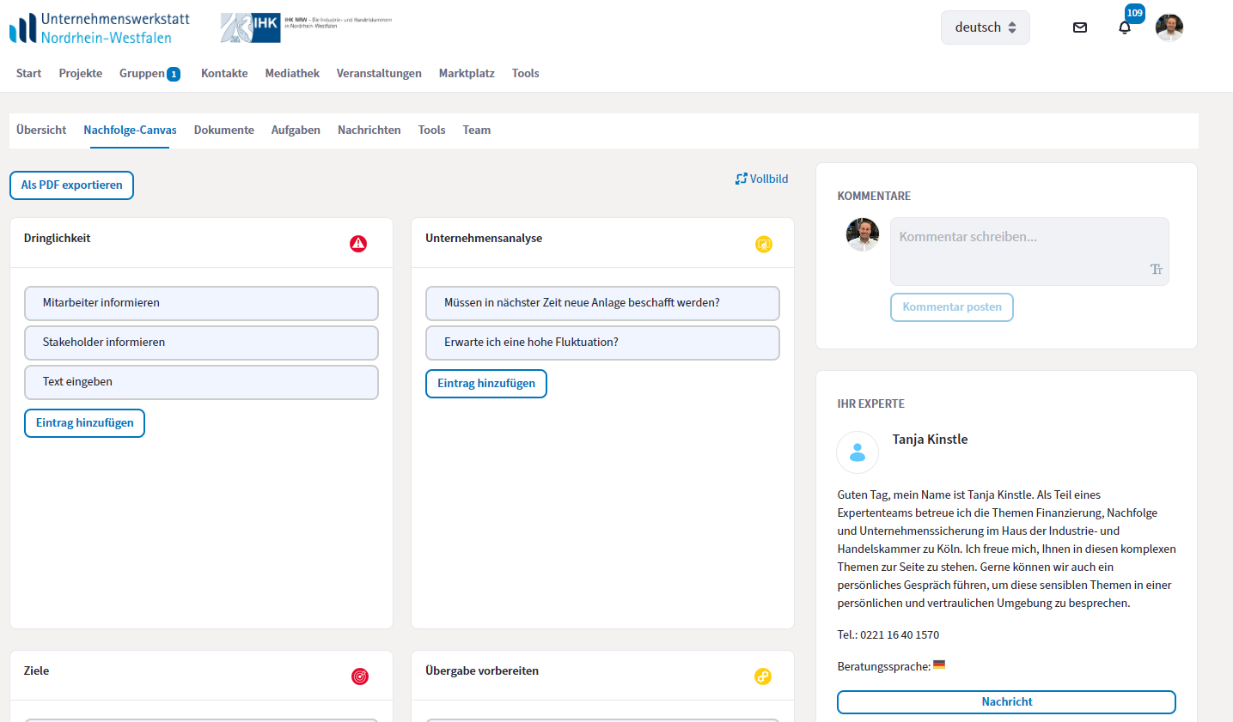Toggle text formatting icon in comment box

point(1156,270)
